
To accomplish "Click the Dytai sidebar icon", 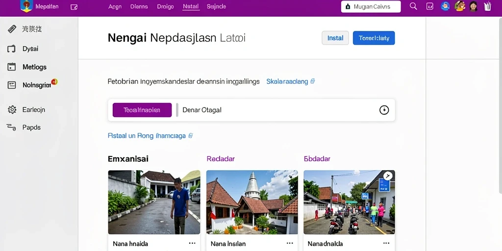I will (12, 49).
